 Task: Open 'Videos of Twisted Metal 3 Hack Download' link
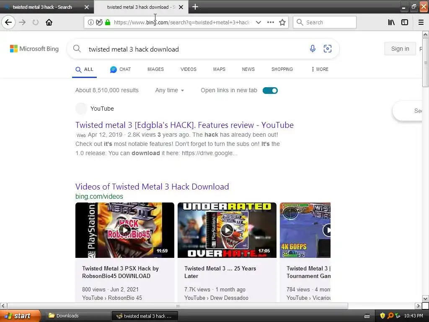(x=152, y=187)
